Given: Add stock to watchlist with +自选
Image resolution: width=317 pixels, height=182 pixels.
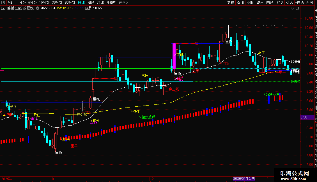Looking at the screenshot, I should 299,3.
